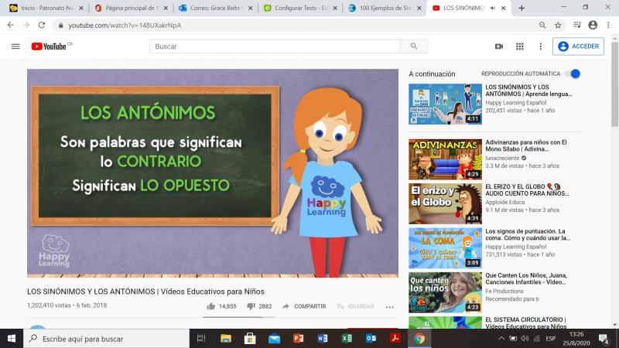
Task: Reload the page
Action: tap(42, 25)
